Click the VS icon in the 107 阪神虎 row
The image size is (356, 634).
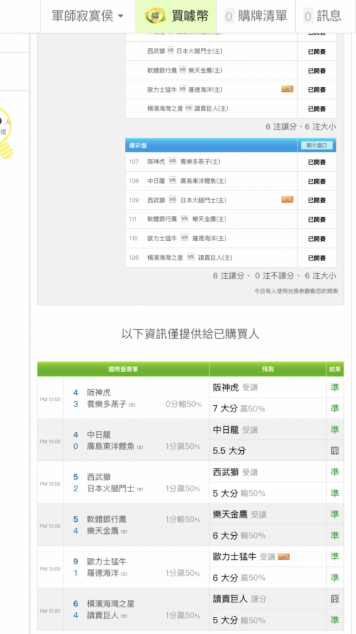point(172,161)
